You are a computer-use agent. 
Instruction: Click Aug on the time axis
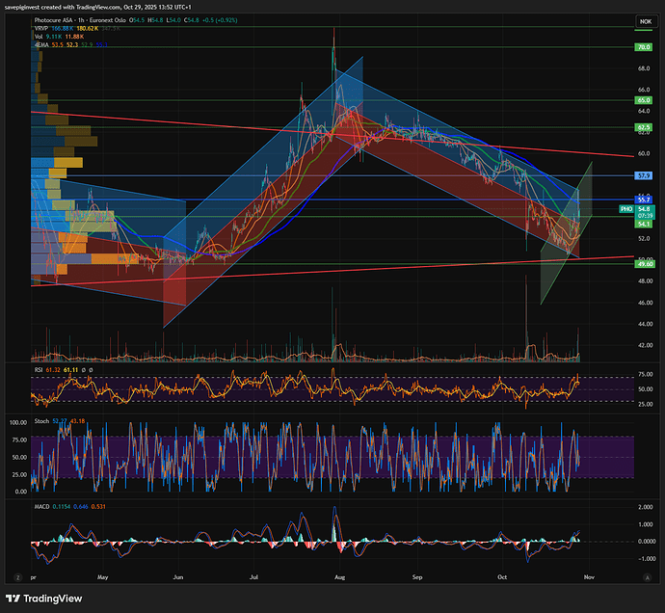[x=338, y=575]
